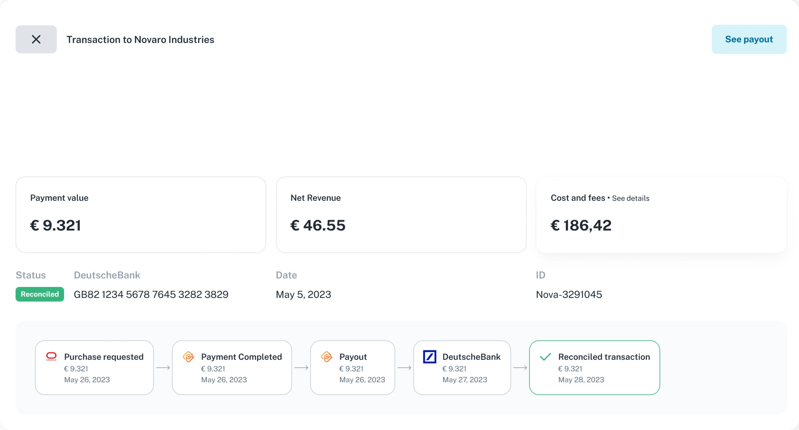Click the date May 27, 2023
Image resolution: width=799 pixels, height=430 pixels.
[x=465, y=380]
